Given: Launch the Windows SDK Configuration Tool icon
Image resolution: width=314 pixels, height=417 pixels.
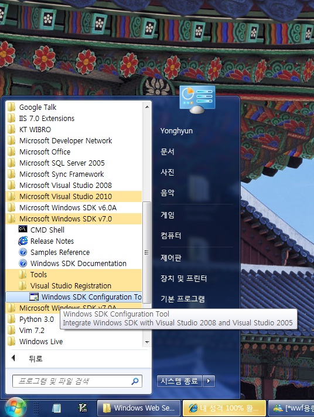Looking at the screenshot, I should (x=34, y=297).
